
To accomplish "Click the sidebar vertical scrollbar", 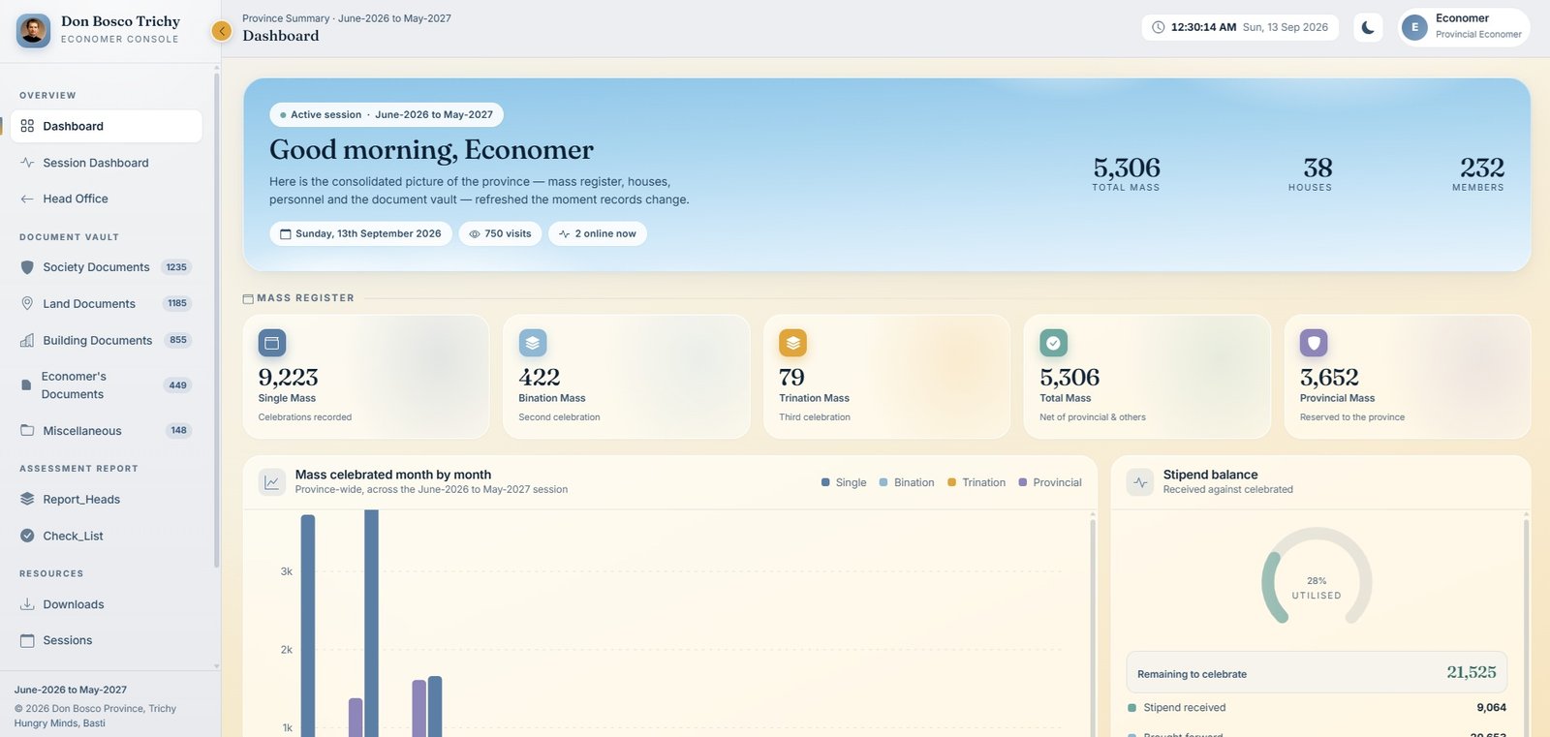I will click(x=216, y=320).
